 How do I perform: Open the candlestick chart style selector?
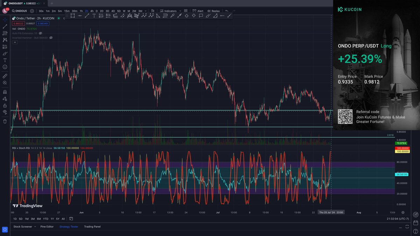pyautogui.click(x=152, y=11)
